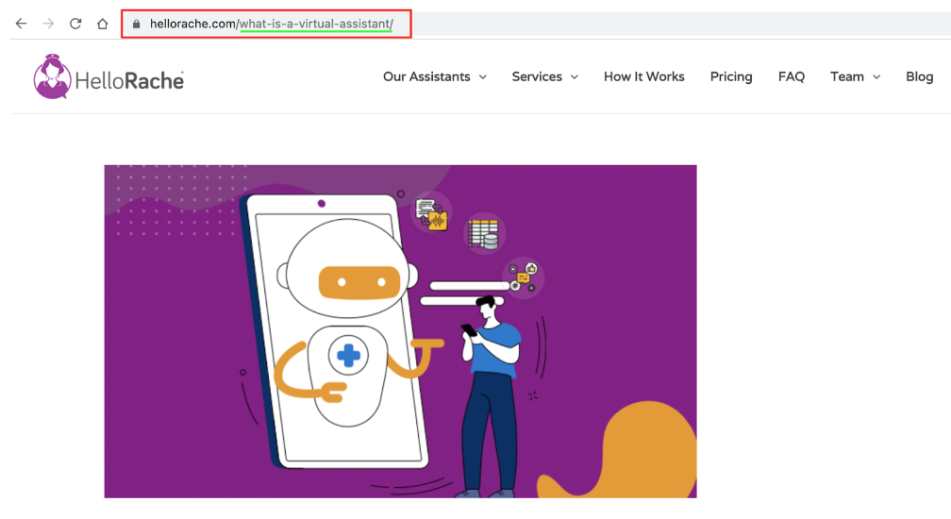Open the HelloRache logo homepage link

(108, 77)
